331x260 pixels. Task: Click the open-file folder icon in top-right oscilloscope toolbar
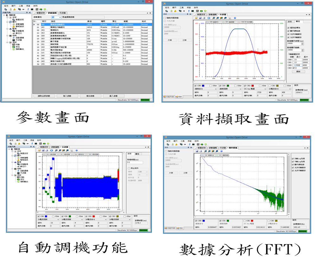click(x=197, y=18)
